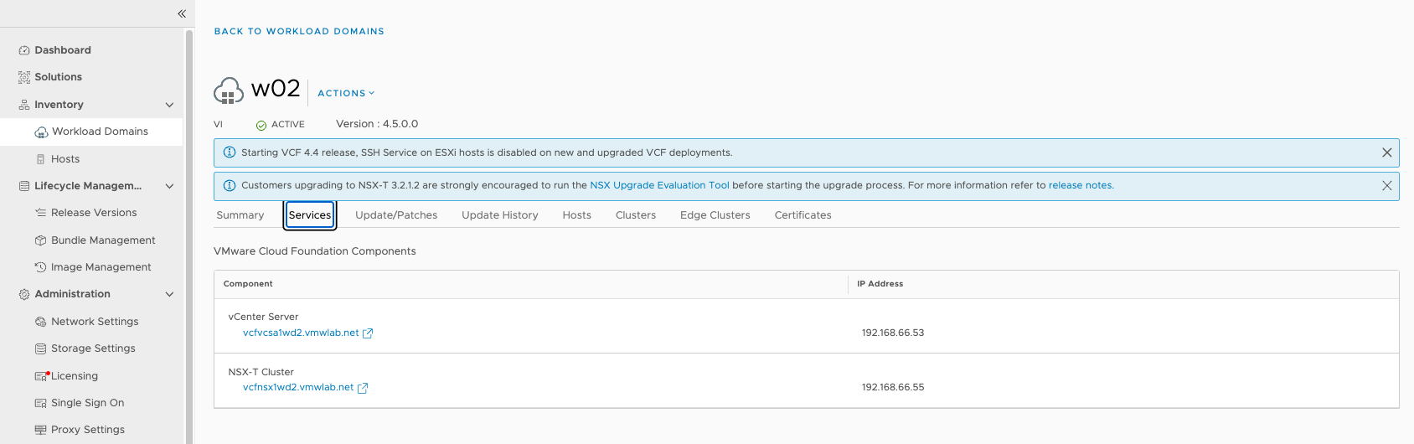Click the Licensing icon with red dot
The image size is (1414, 444).
tap(41, 376)
